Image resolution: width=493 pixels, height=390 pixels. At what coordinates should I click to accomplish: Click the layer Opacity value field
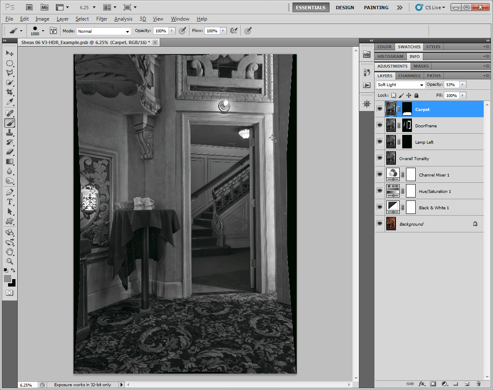[452, 84]
